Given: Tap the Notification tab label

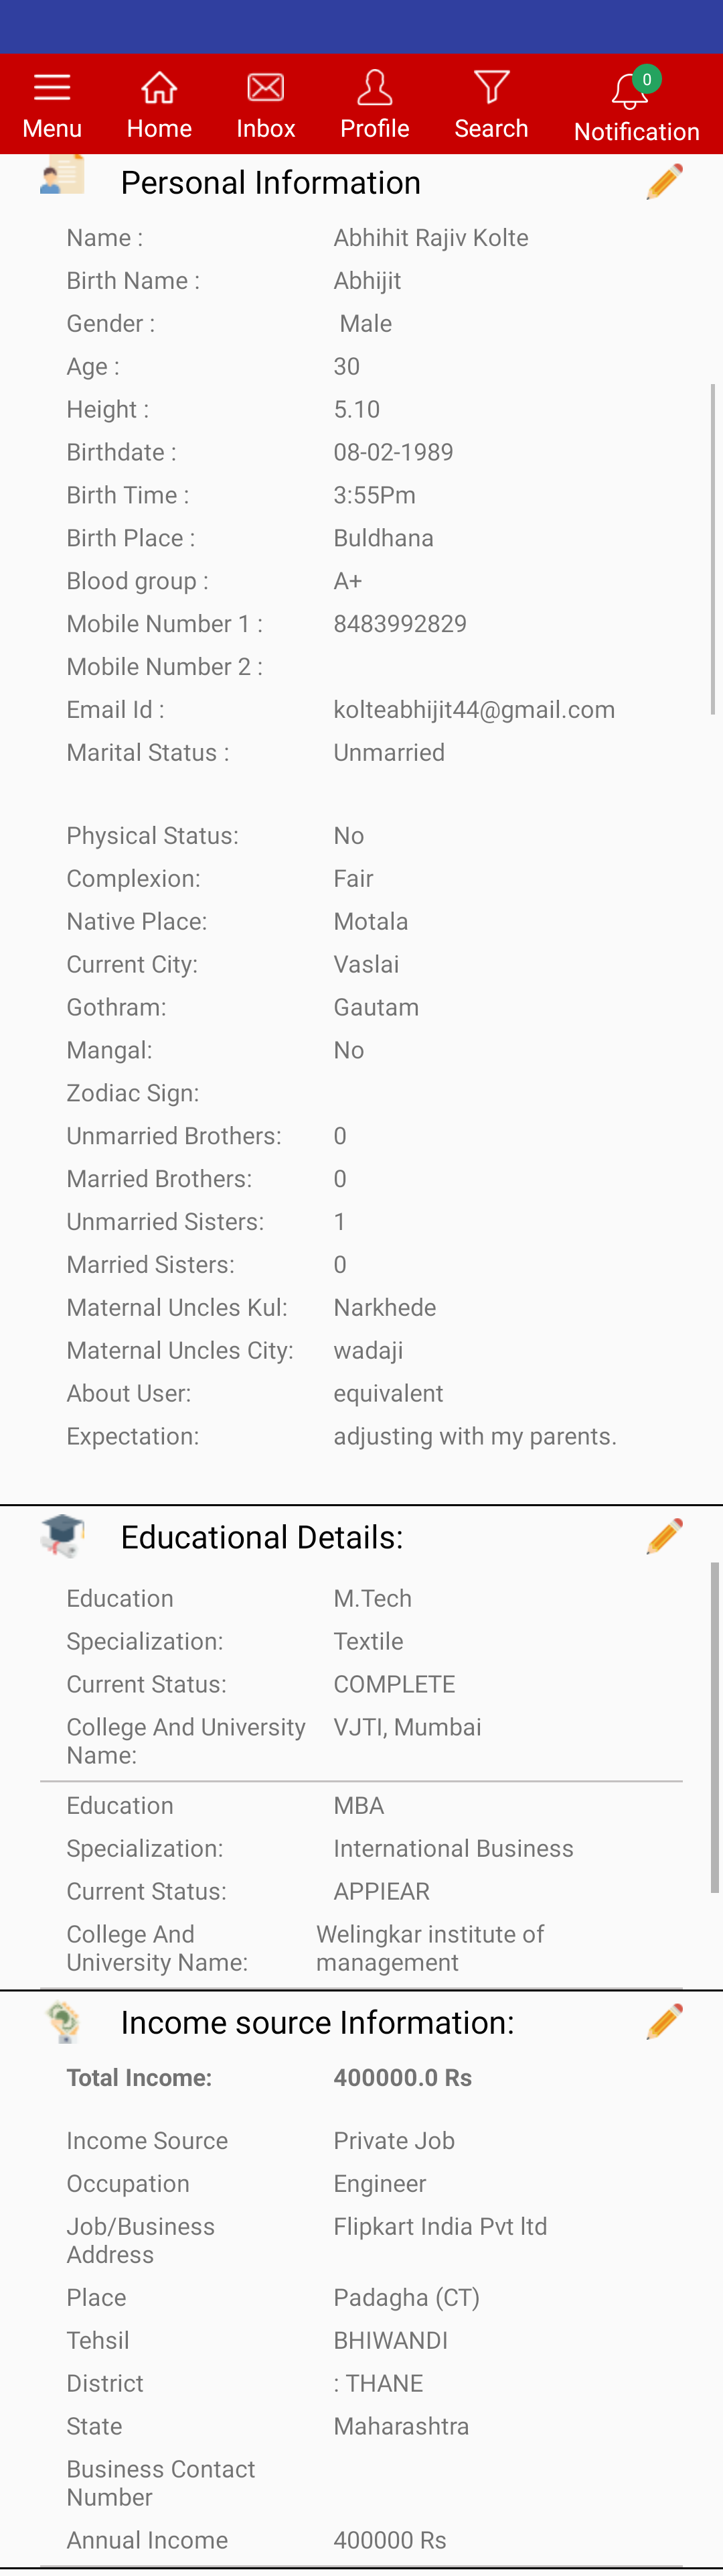Looking at the screenshot, I should (636, 132).
